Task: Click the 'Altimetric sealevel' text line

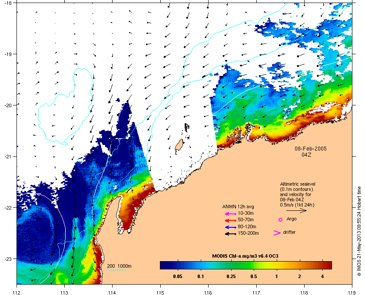Action: click(298, 184)
